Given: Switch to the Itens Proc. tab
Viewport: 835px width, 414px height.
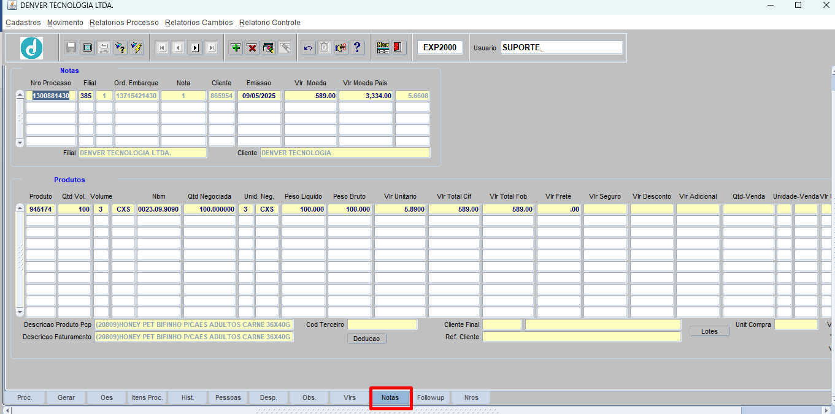Looking at the screenshot, I should pos(147,397).
